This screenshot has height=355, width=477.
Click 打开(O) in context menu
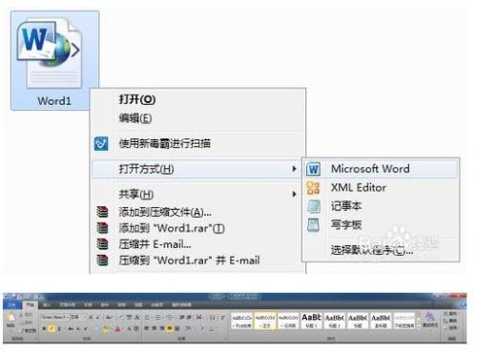(x=137, y=99)
